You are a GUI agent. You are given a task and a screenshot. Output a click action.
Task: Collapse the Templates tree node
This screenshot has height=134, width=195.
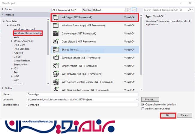tap(4, 21)
